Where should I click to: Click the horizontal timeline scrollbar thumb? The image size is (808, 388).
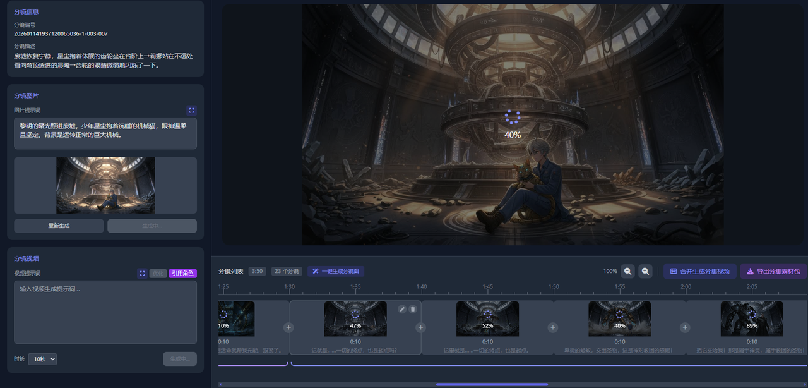492,384
